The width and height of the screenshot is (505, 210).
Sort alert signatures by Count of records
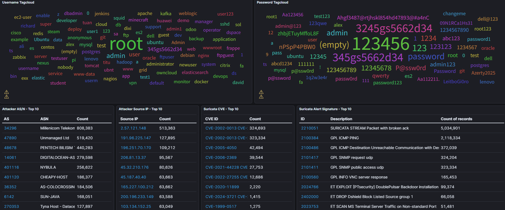click(x=456, y=119)
